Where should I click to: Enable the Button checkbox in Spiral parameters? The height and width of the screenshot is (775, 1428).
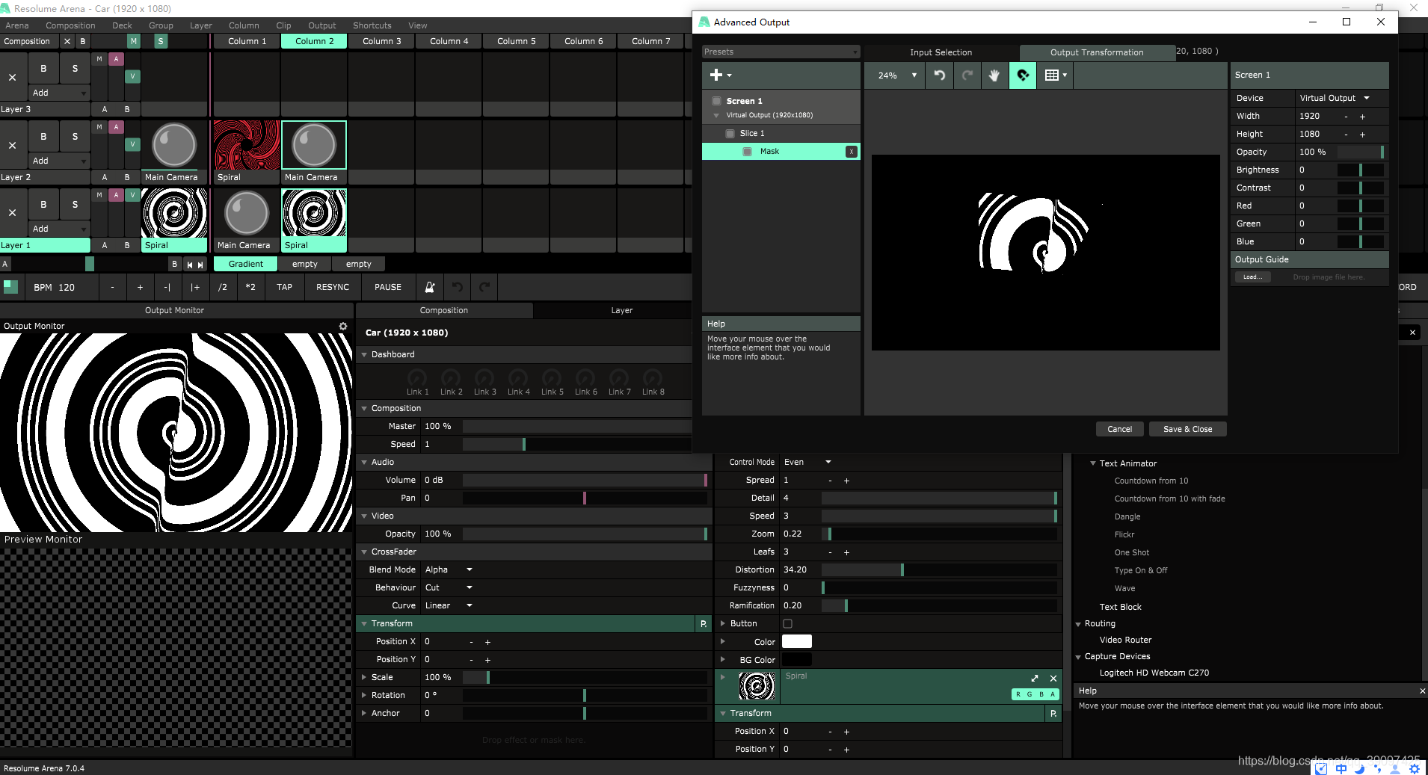tap(787, 624)
